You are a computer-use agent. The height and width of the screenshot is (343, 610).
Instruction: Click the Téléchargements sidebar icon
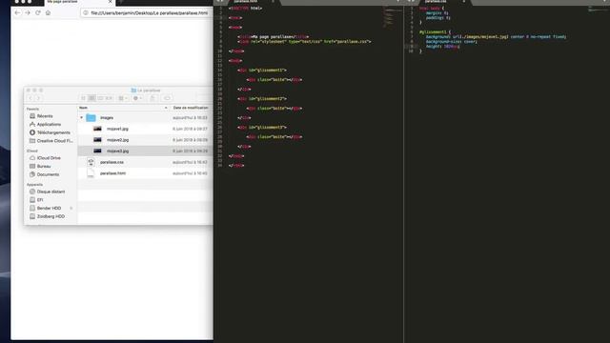point(32,132)
